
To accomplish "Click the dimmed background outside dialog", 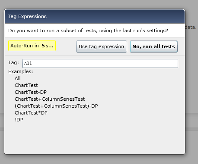I will point(99,160).
